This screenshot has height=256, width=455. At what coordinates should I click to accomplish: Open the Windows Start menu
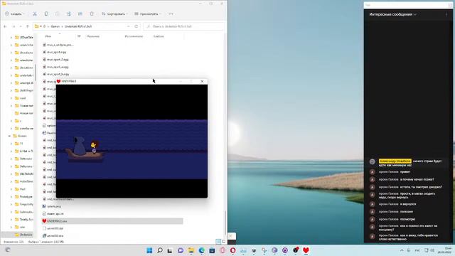(x=149, y=250)
